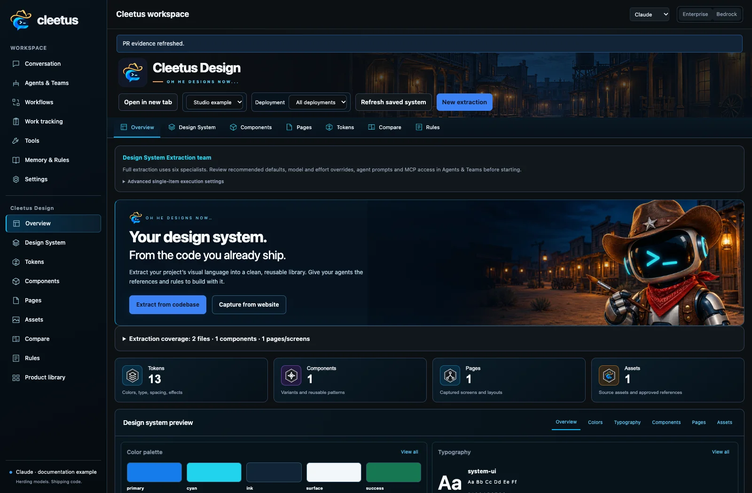
Task: Click the sidebar Pages document icon
Action: pyautogui.click(x=16, y=300)
